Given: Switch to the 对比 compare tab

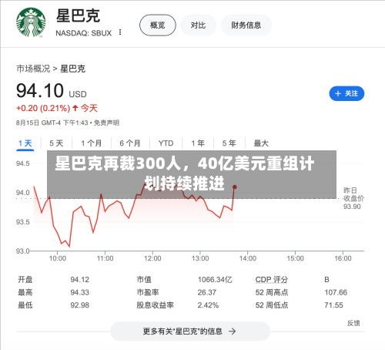Looking at the screenshot, I should 198,25.
